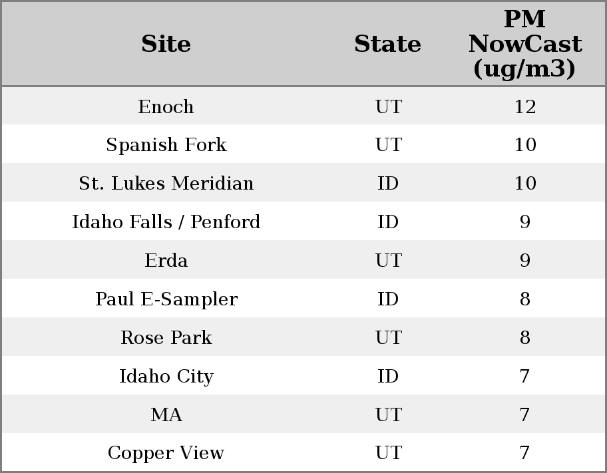Click the Site column header
Screen dimensions: 607x473
point(166,44)
